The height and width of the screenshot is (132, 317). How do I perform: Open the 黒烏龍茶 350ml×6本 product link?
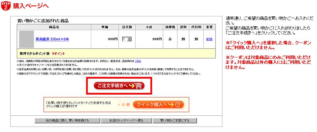pos(52,39)
